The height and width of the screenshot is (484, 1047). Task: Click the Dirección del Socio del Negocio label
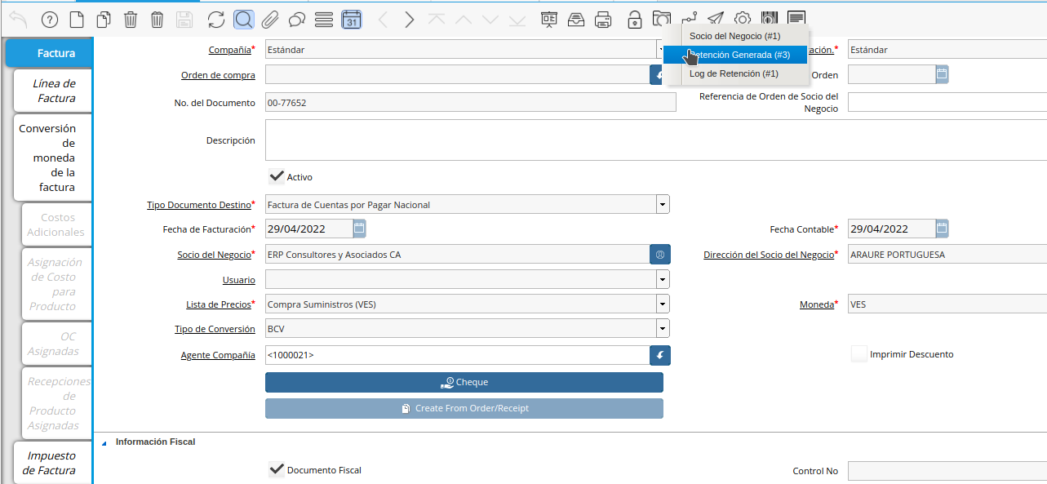[x=770, y=255]
